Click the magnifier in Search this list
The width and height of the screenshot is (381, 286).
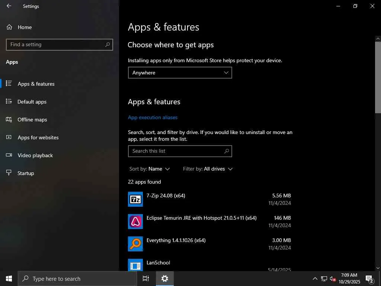click(227, 151)
